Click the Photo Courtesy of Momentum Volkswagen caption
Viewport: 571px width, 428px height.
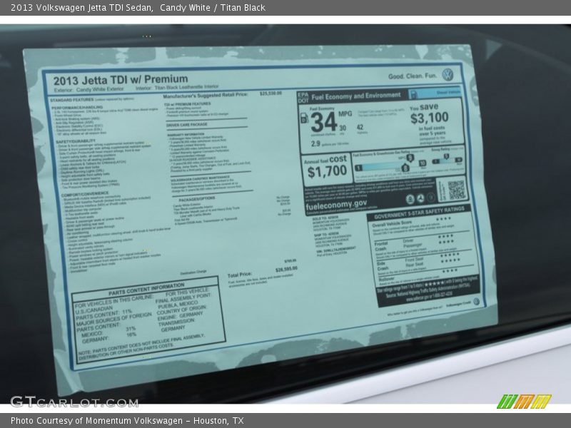(x=127, y=421)
